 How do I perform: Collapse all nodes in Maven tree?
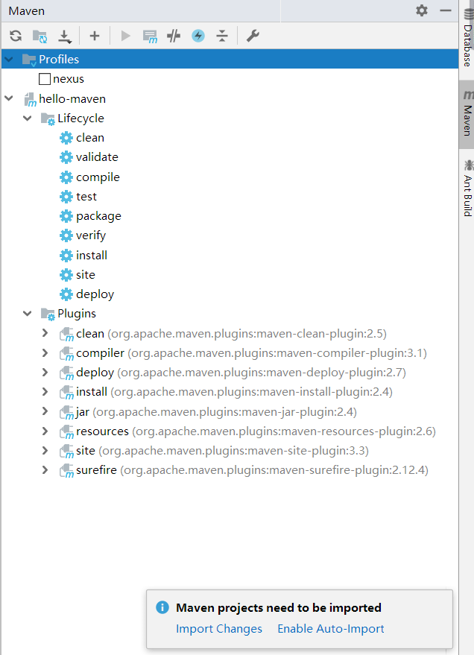222,36
